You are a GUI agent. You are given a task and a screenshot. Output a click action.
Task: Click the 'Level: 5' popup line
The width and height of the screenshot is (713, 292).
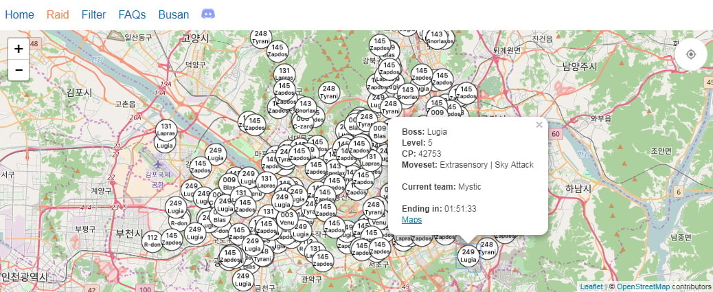click(417, 143)
